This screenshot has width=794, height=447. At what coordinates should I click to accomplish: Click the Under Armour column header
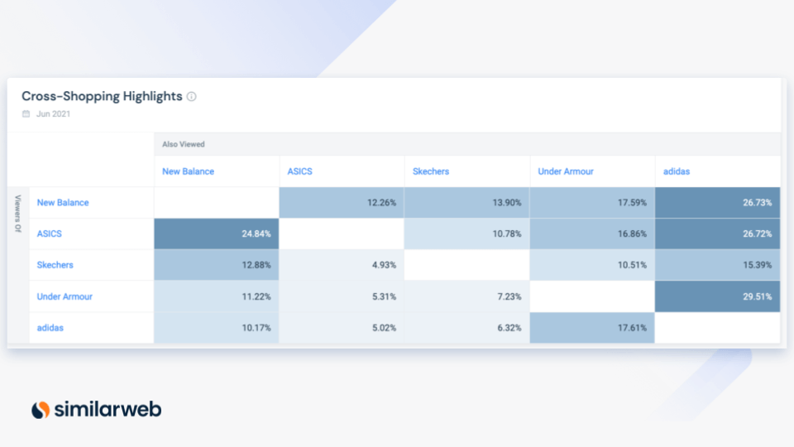tap(566, 171)
